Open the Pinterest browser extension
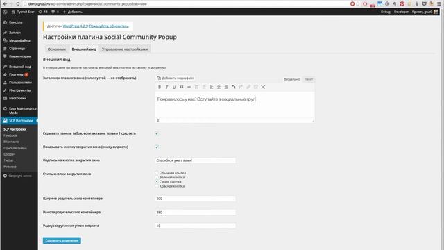 [402, 3]
